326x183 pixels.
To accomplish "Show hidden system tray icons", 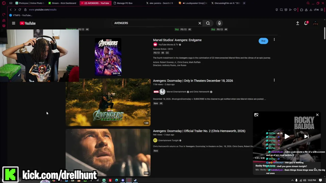I will 292,180.
